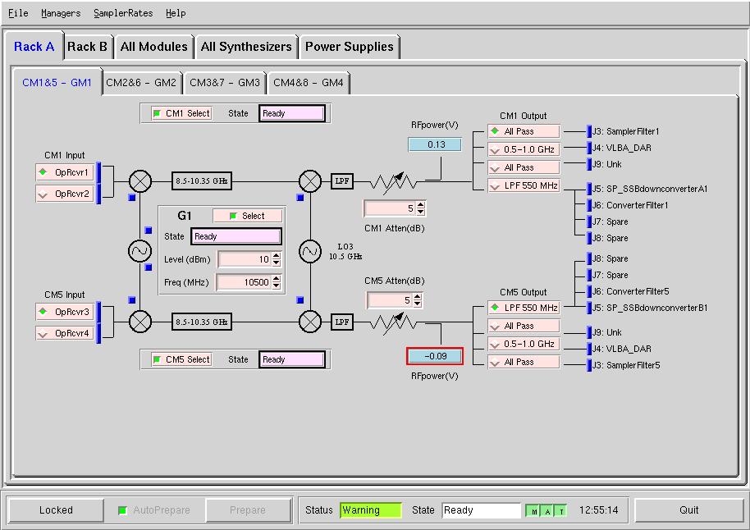750x530 pixels.
Task: Click the CM5 input mixer symbol
Action: (140, 322)
